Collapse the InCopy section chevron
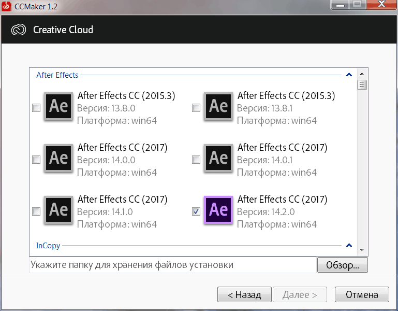 (349, 245)
